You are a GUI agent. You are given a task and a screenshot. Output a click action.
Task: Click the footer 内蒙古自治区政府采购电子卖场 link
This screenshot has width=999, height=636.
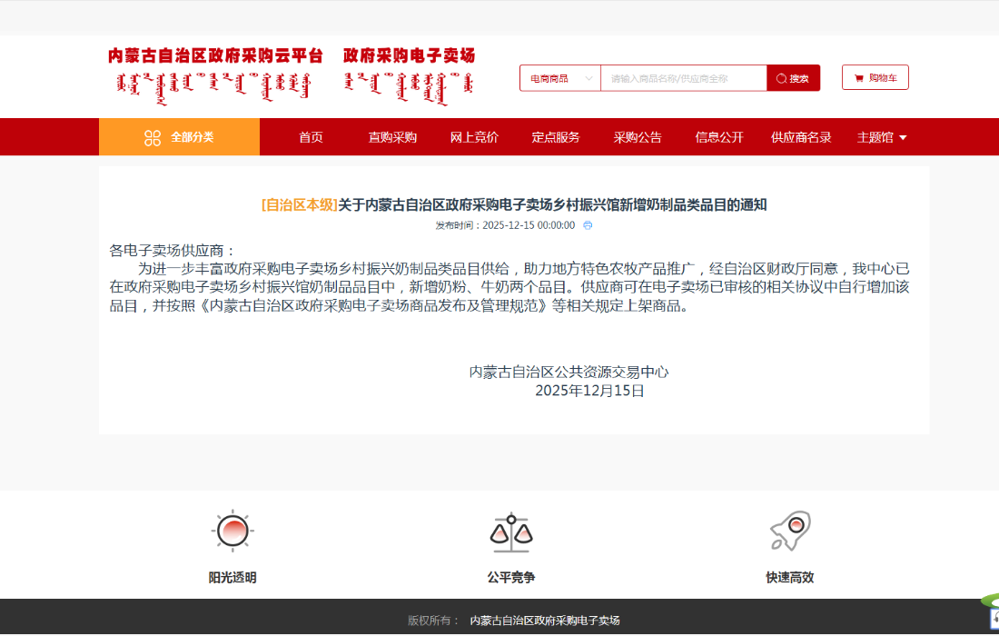tap(544, 621)
